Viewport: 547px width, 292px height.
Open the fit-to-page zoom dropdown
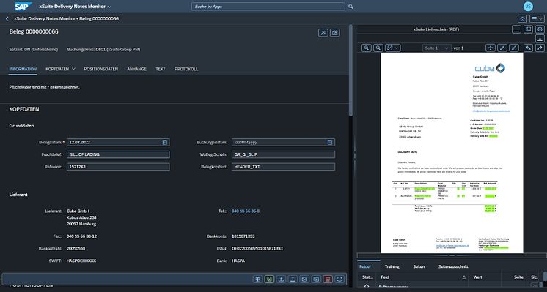[x=392, y=48]
